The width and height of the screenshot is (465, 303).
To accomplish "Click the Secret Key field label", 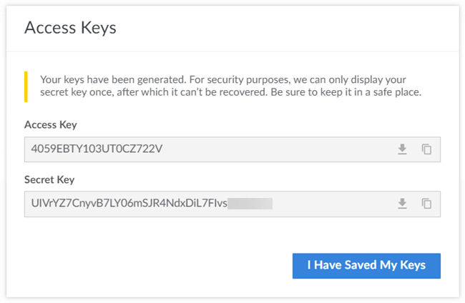I will tap(49, 179).
